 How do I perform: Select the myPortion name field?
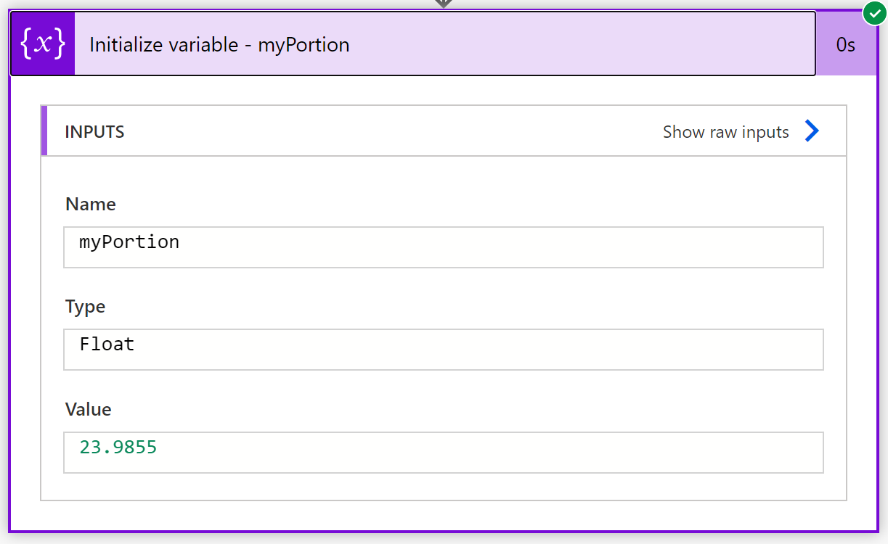444,247
